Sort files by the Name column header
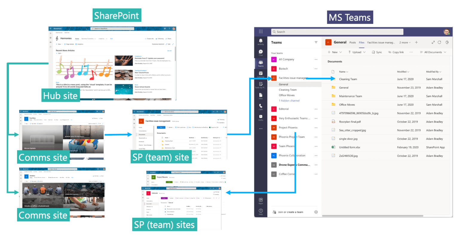 343,71
